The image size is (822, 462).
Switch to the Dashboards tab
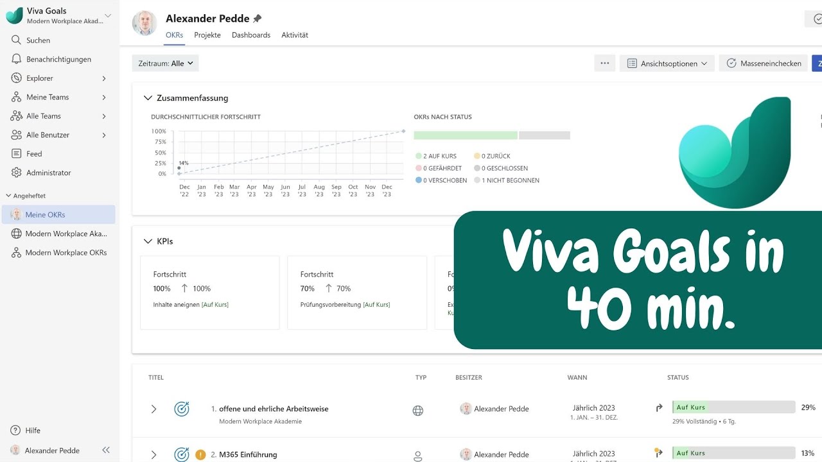[251, 35]
